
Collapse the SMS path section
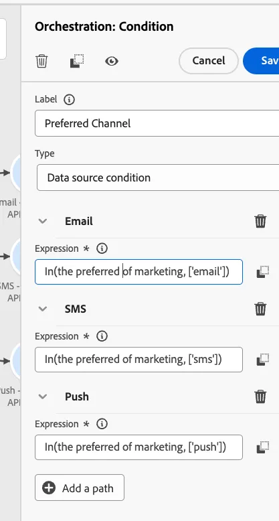(x=43, y=309)
